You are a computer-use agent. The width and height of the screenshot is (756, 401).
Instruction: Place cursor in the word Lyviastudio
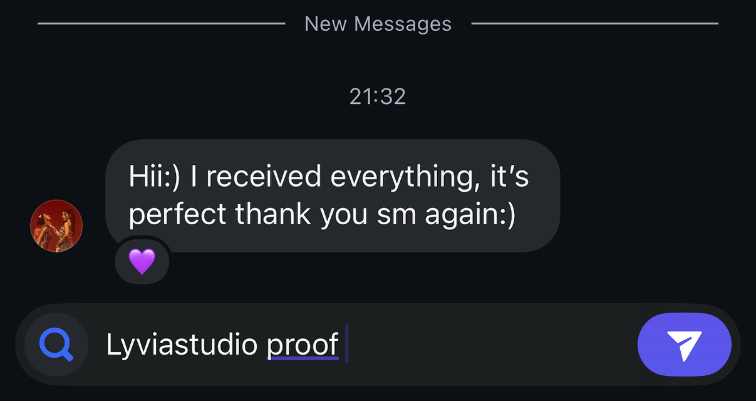coord(182,345)
